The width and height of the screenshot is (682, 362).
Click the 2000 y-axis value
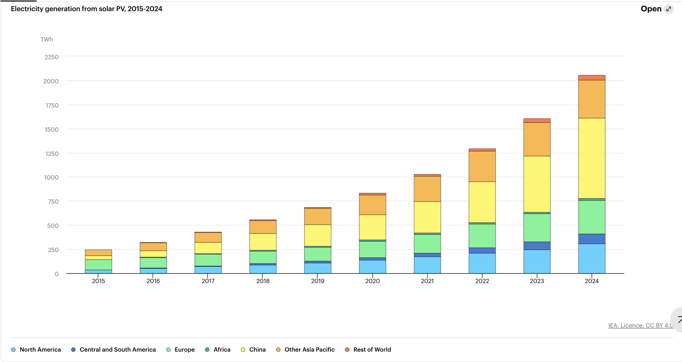click(x=51, y=81)
